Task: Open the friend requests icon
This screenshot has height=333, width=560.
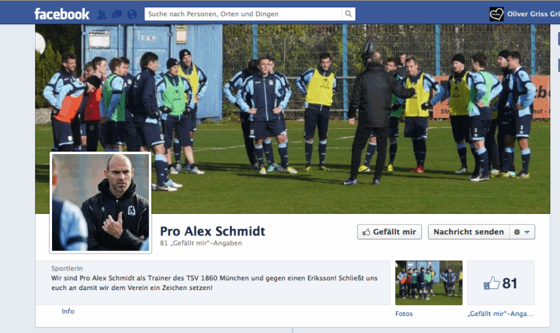Action: 102,14
